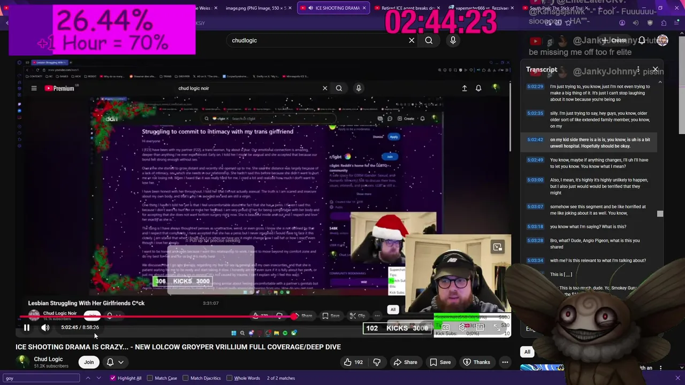
Task: Click the subscription bell next to Join
Action: tap(110, 362)
